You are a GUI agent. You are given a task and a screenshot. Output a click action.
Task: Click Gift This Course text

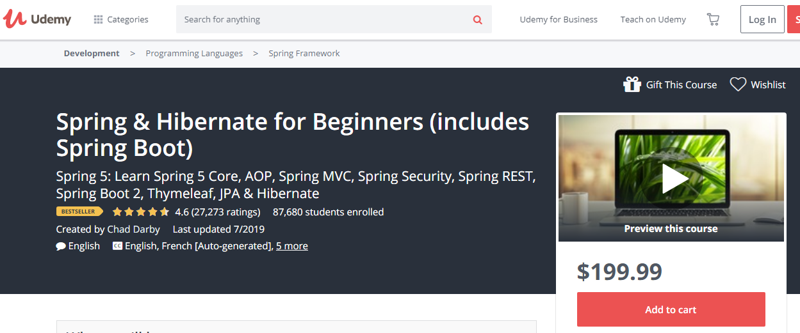tap(682, 84)
